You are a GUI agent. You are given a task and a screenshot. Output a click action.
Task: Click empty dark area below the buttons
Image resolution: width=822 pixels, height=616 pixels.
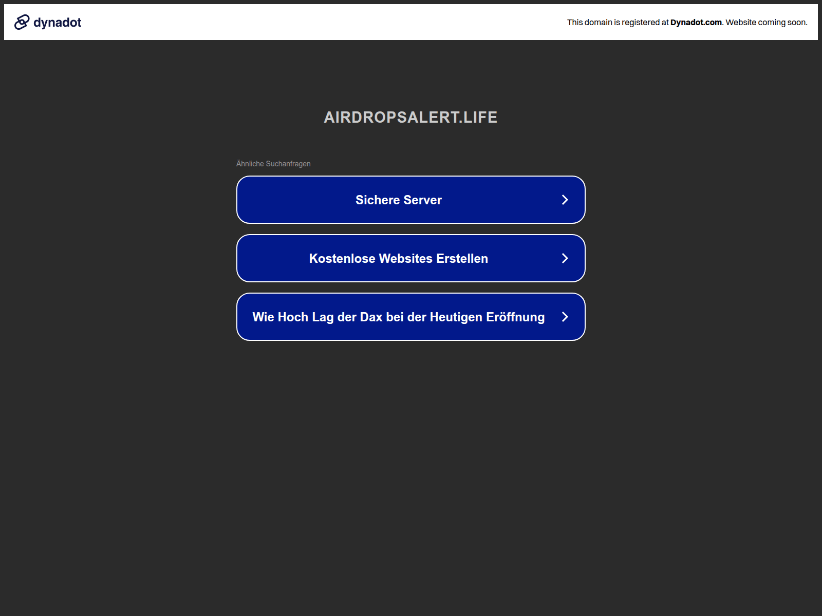(411, 462)
